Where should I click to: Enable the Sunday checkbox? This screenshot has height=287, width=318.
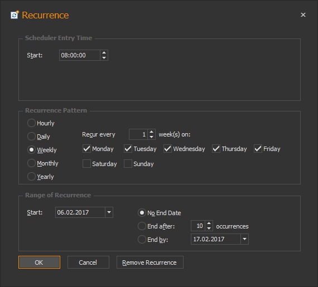pyautogui.click(x=128, y=164)
